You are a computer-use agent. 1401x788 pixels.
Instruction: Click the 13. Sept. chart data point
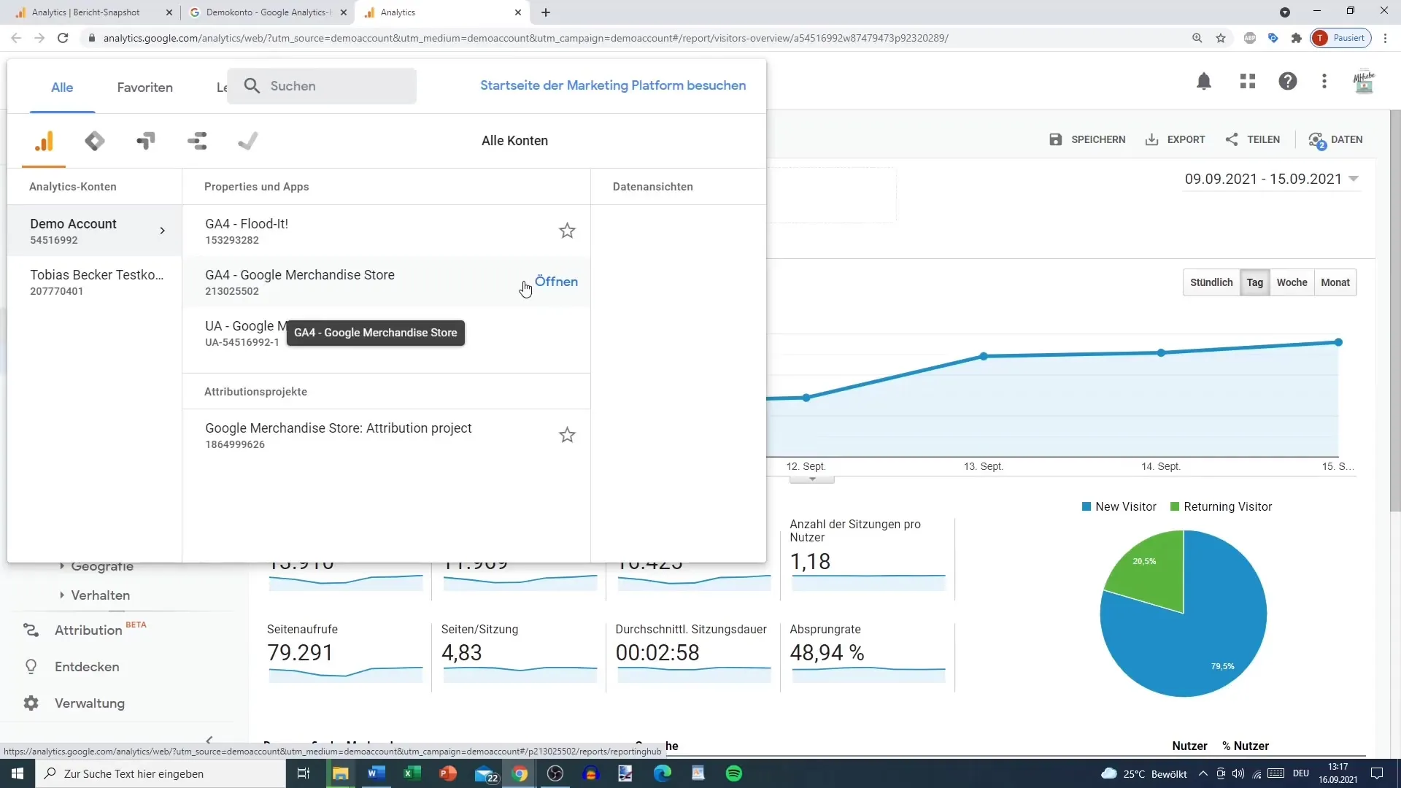[x=984, y=356]
